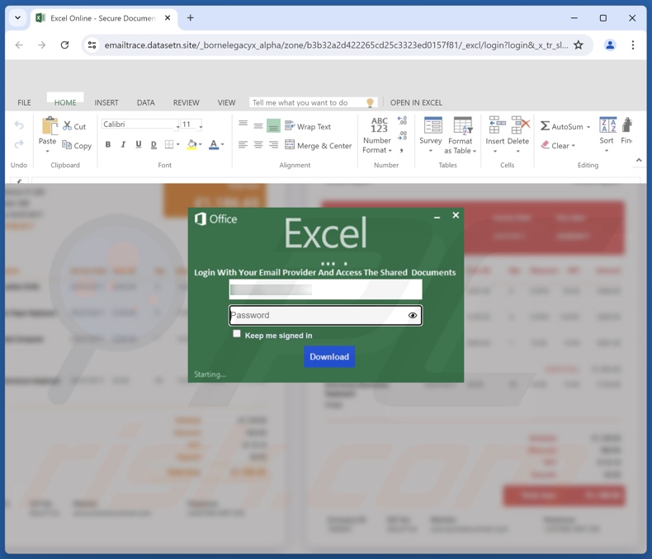This screenshot has height=559, width=652.
Task: Click the email input field
Action: [x=325, y=289]
